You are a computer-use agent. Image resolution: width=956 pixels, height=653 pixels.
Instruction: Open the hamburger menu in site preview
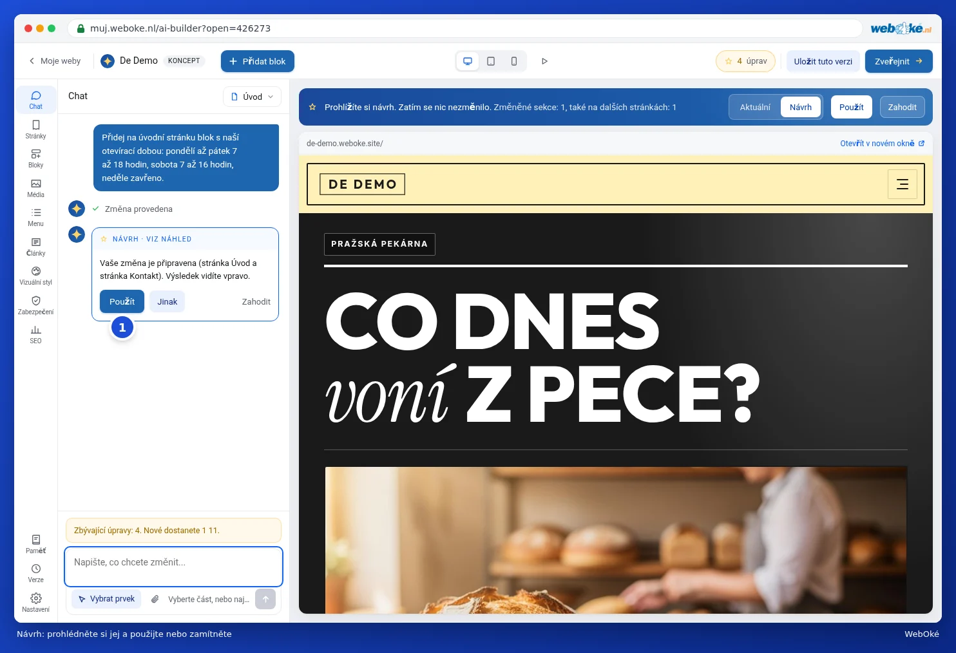point(903,184)
